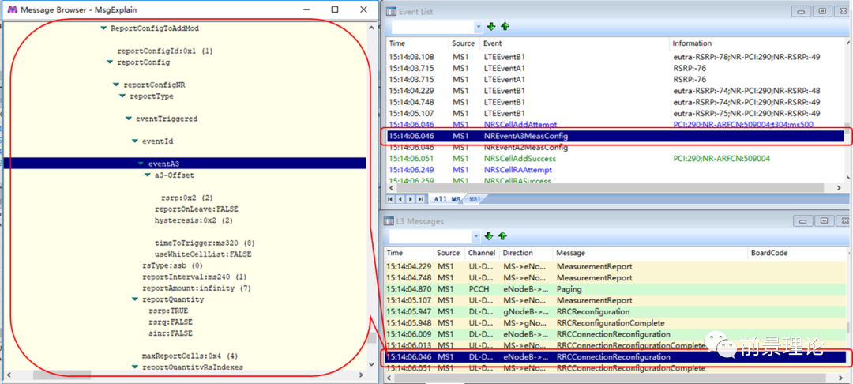Screen dimensions: 853x384
Task: Go to next tab in Event List tab navigator
Action: 411,199
